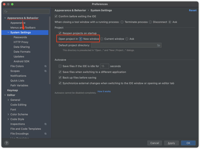Viewport: 200px width, 149px height.
Task: Open the Font settings page
Action: pos(13,110)
